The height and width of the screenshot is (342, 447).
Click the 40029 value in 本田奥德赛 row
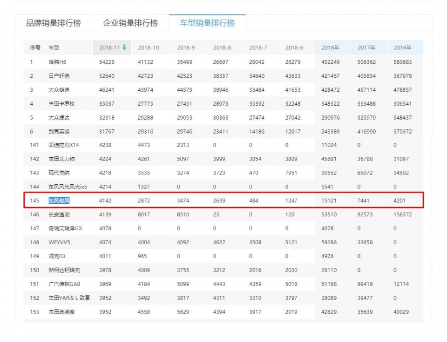[401, 312]
